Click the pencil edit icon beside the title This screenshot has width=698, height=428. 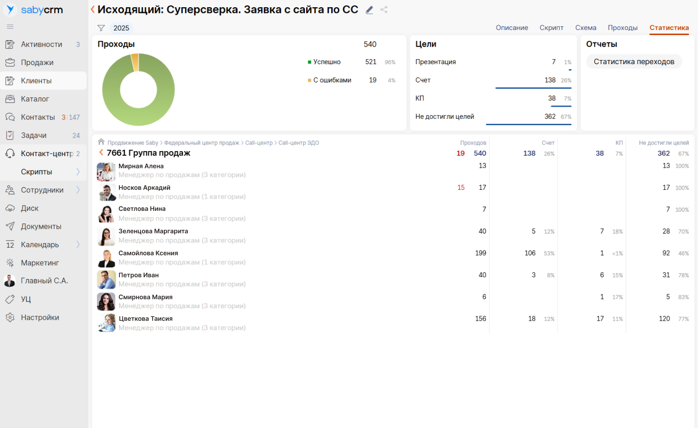tap(369, 10)
